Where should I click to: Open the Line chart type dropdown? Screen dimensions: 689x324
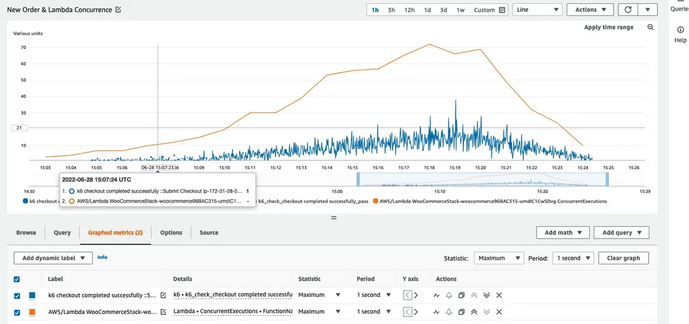click(x=537, y=10)
